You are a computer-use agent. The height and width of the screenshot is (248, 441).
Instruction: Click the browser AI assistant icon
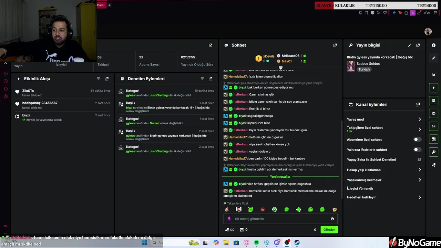pos(427,13)
